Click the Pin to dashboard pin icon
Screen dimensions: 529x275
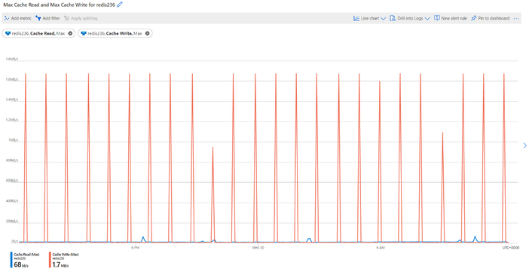coord(474,18)
